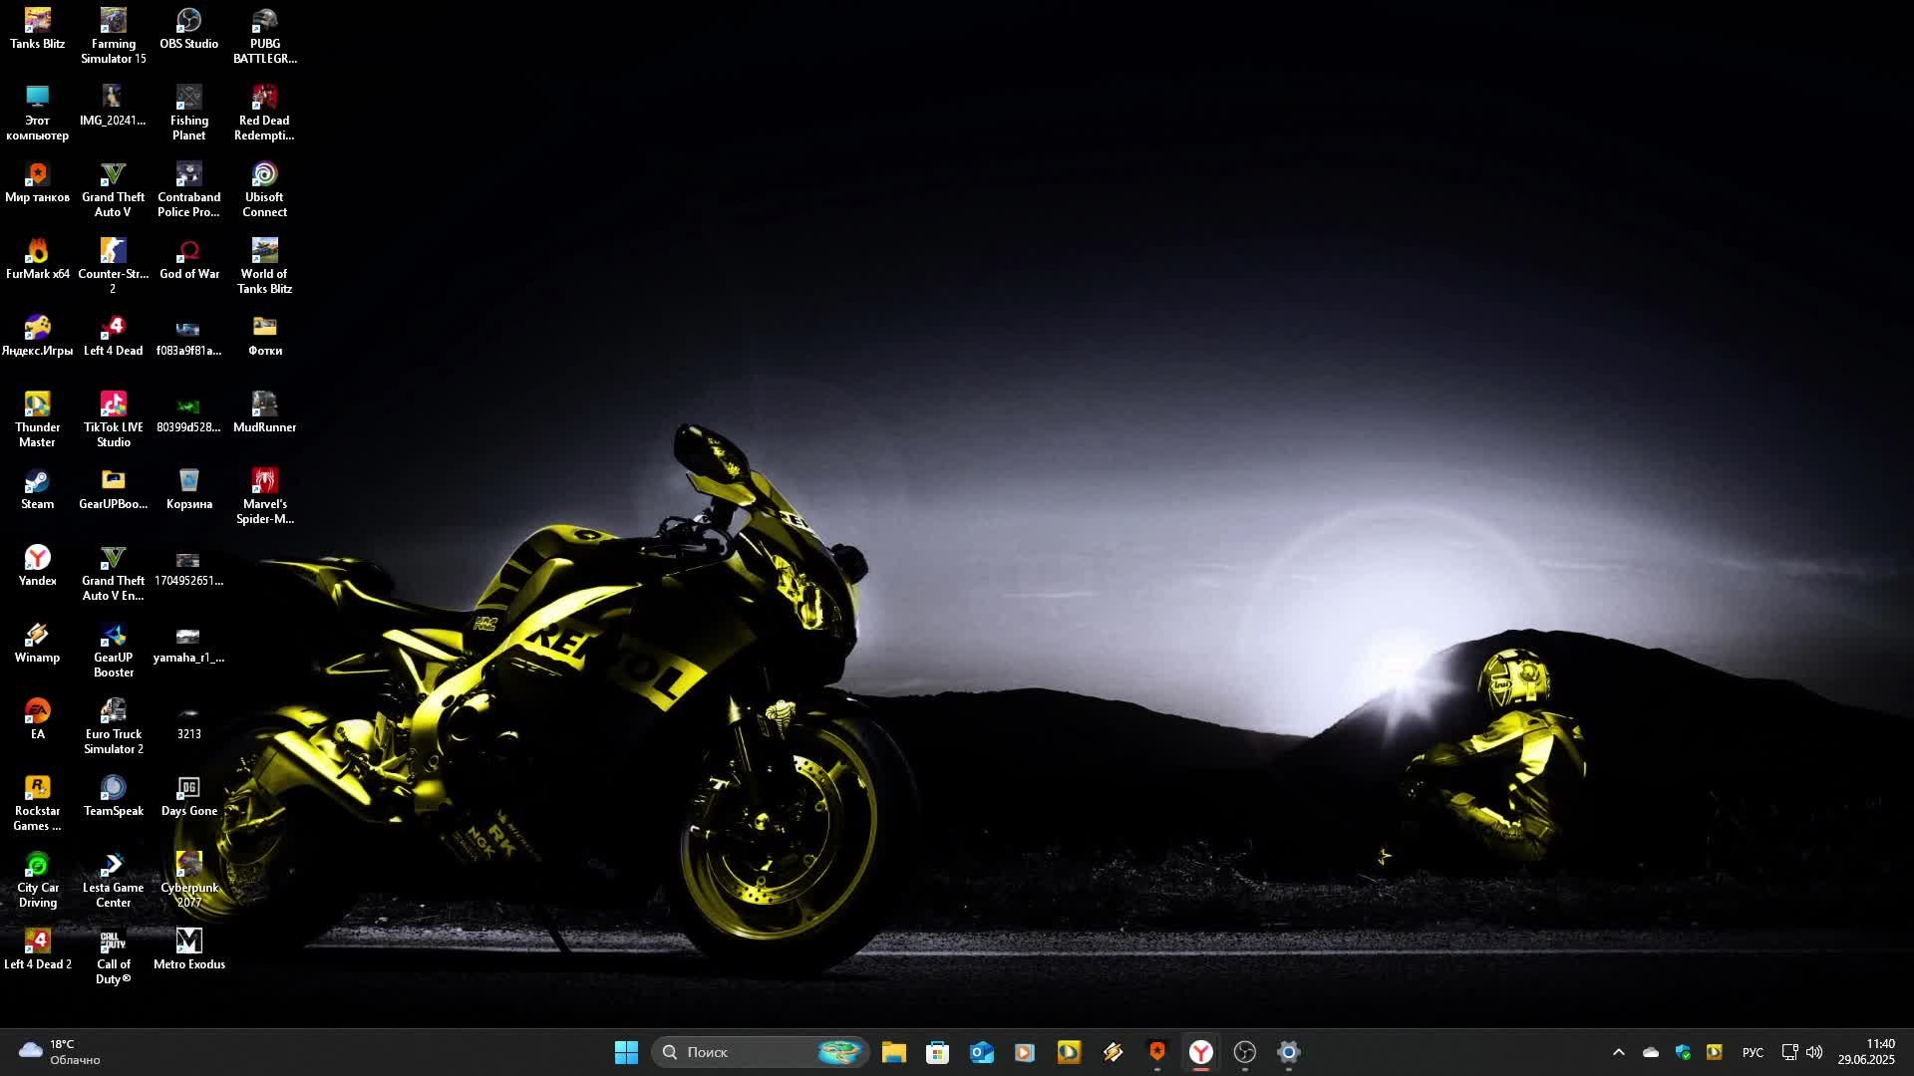Click the Windows Start button
This screenshot has height=1076, width=1914.
(626, 1052)
